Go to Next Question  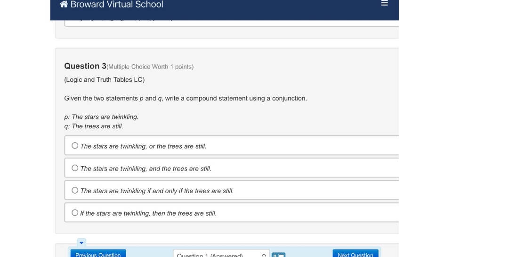pos(355,254)
